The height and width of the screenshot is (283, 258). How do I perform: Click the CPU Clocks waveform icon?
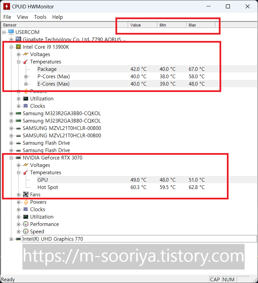[x=26, y=106]
